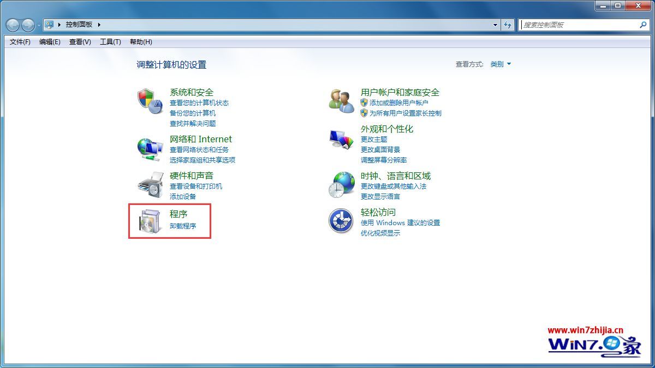
Task: Expand the 控制面板 breadcrumb arrow
Action: click(99, 25)
